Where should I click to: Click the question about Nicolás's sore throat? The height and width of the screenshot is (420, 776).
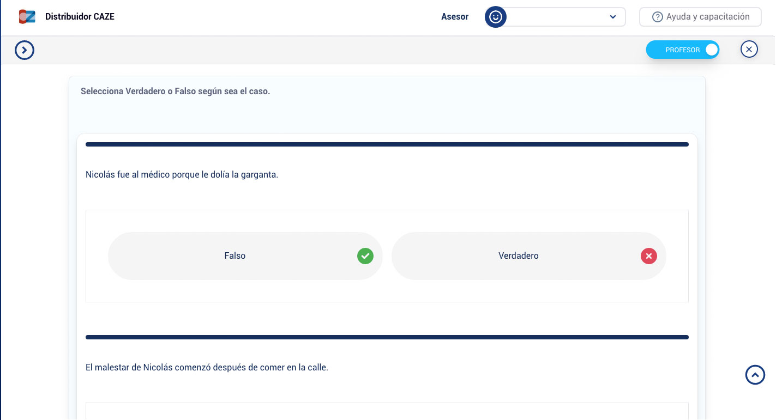tap(182, 175)
